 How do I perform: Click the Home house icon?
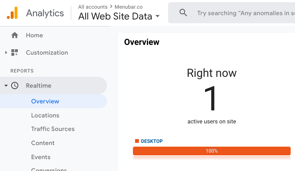click(15, 35)
